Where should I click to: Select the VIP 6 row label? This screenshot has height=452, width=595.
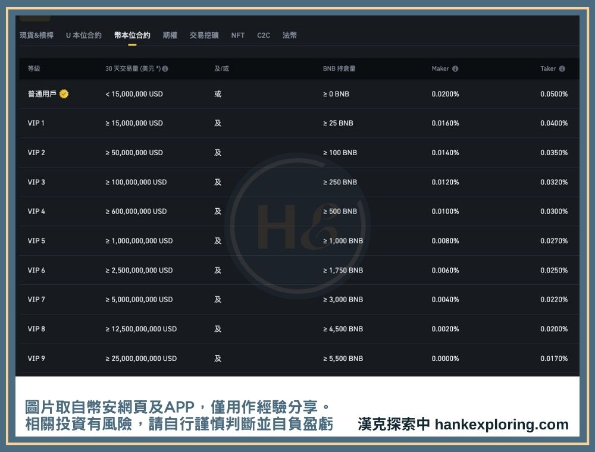pos(36,271)
